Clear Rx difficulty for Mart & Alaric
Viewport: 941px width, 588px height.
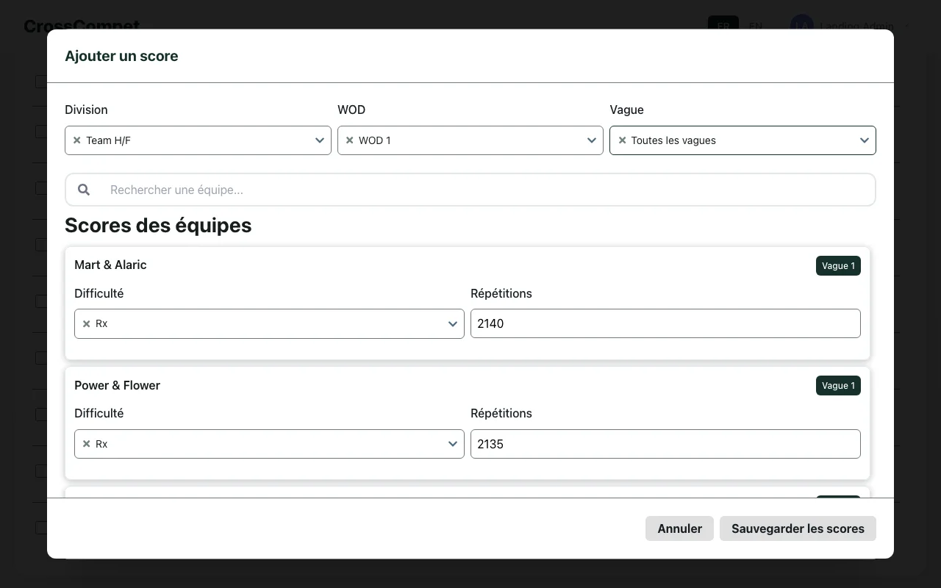click(87, 323)
